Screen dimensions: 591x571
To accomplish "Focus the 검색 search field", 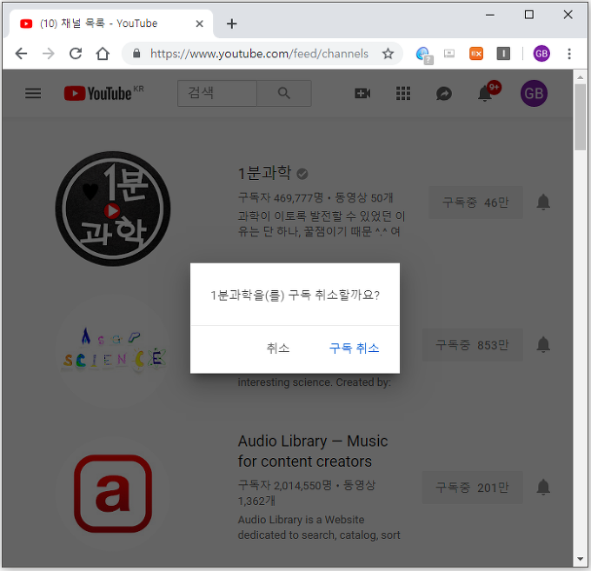I will (217, 93).
